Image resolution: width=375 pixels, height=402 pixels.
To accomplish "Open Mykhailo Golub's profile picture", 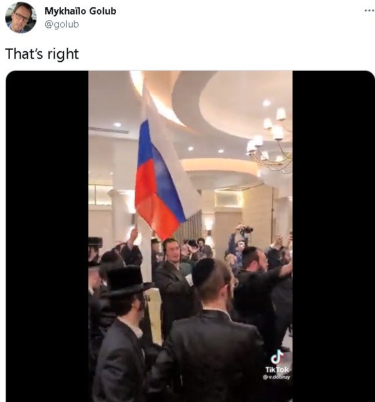I will (21, 18).
